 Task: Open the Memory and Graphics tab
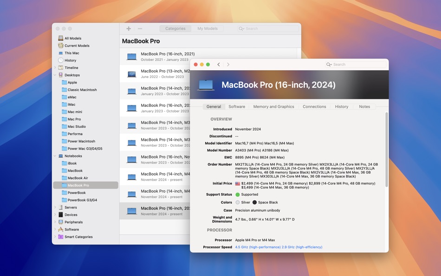point(274,107)
